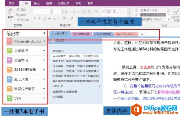Switch to the 历史记录 ribbon tab
The height and width of the screenshot is (118, 180).
pos(64,3)
